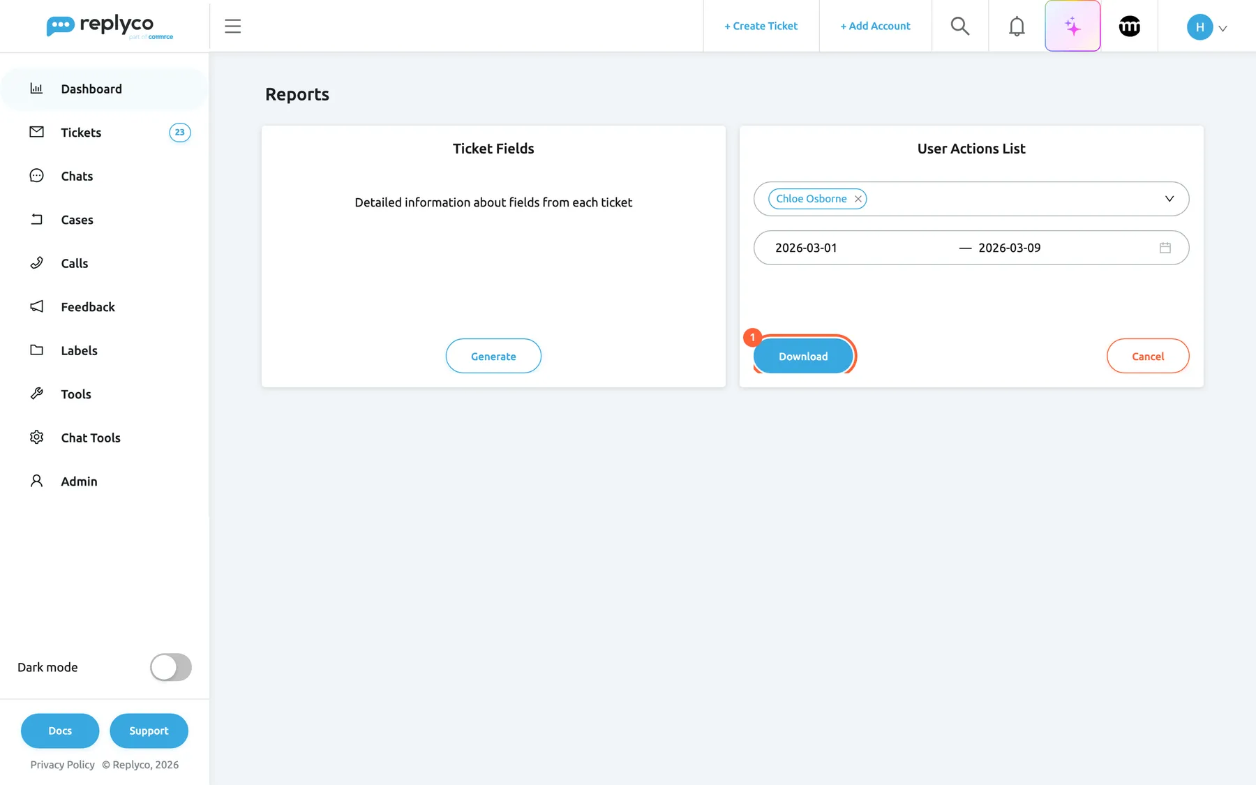Click the Chats bubble icon

pos(36,176)
